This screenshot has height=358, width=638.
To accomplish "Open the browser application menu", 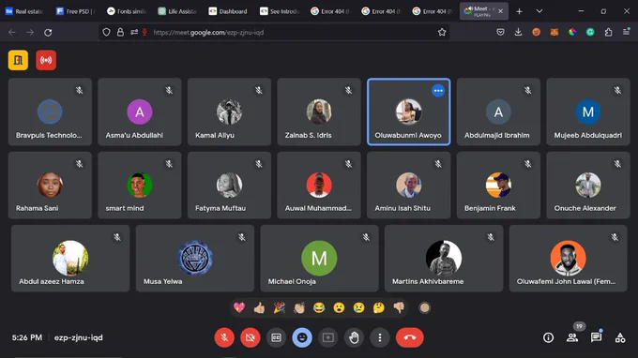I will point(626,32).
